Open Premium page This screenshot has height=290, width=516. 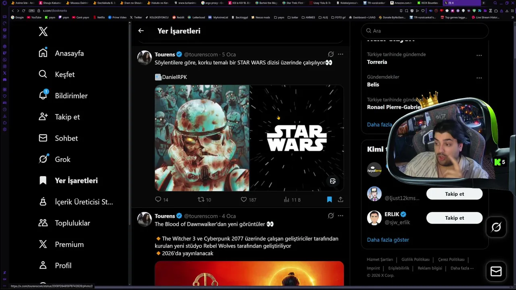point(61,244)
